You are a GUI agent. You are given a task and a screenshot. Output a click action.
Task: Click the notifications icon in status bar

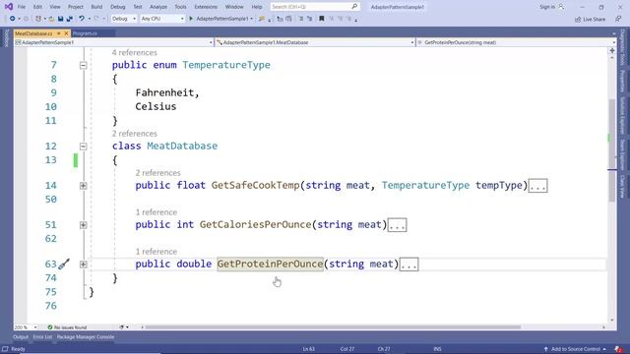pos(618,349)
